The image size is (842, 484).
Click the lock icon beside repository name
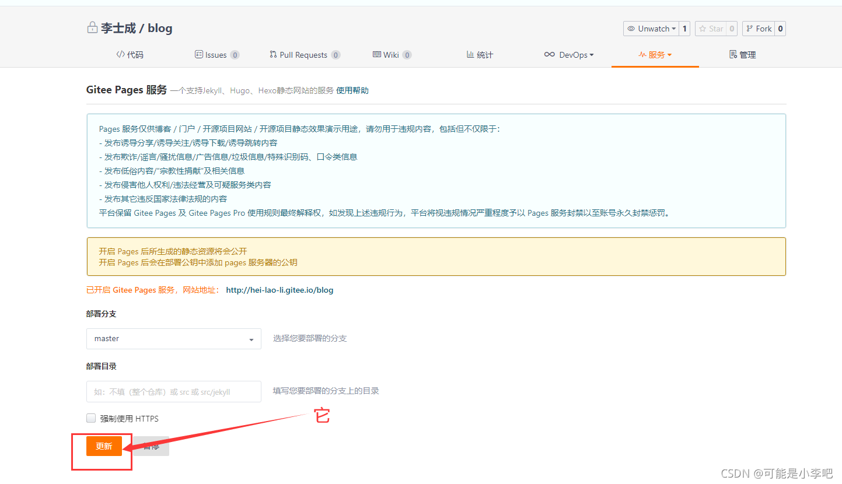[x=92, y=27]
